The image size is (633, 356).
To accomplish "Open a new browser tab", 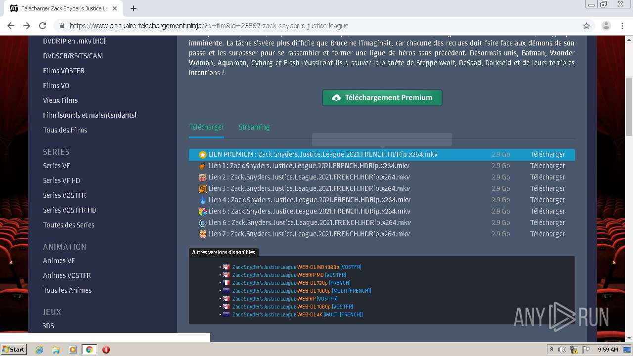I will (x=134, y=8).
